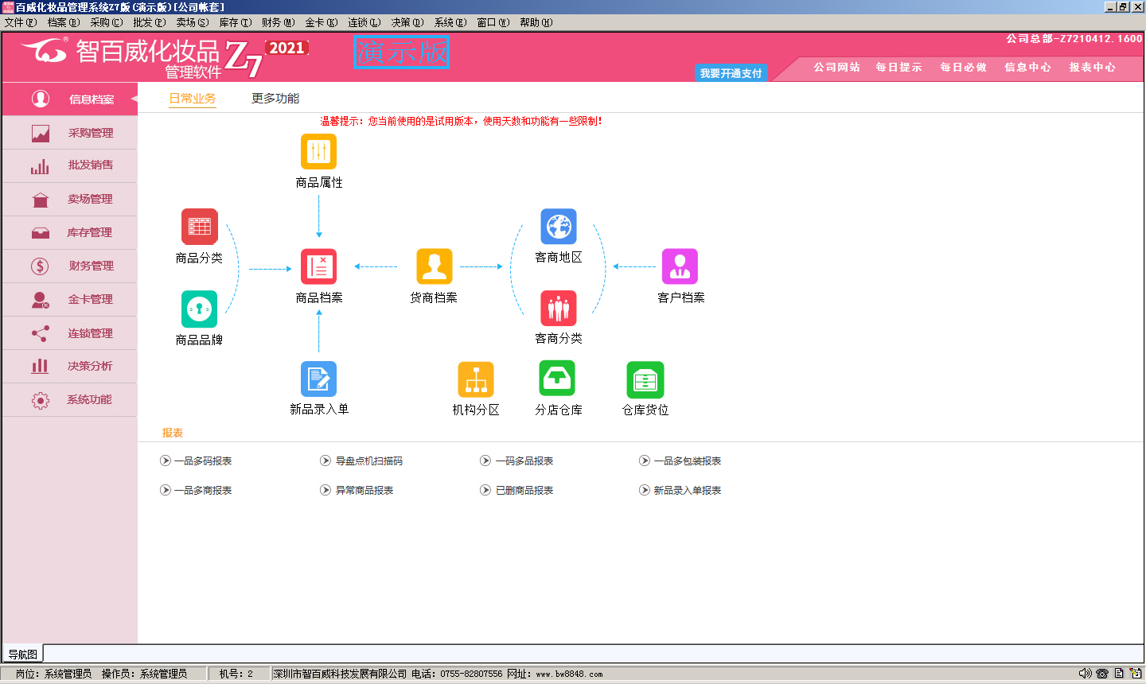The height and width of the screenshot is (684, 1146).
Task: Open the 档案 menu in menu bar
Action: pos(63,22)
